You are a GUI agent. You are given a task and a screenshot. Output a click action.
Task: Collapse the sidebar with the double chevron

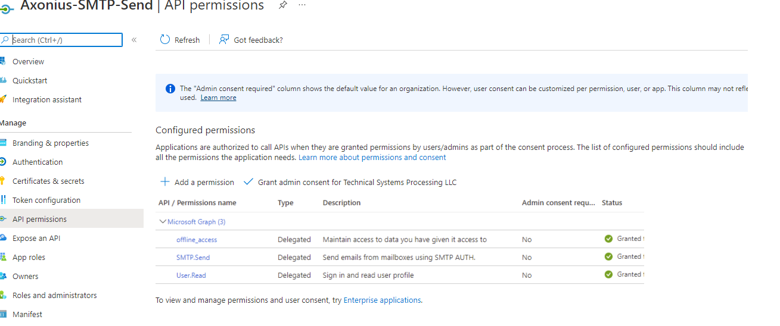tap(134, 40)
